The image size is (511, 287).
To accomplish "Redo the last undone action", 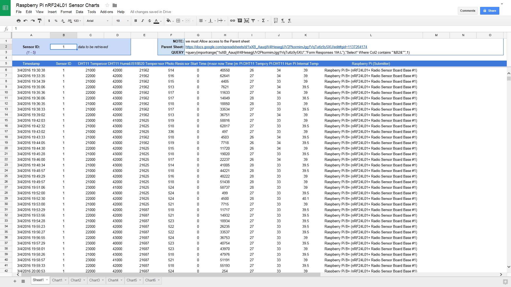I will [x=32, y=21].
